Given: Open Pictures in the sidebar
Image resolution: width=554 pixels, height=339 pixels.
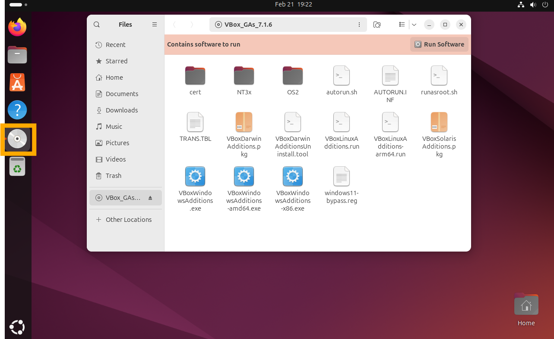Looking at the screenshot, I should coord(126,143).
